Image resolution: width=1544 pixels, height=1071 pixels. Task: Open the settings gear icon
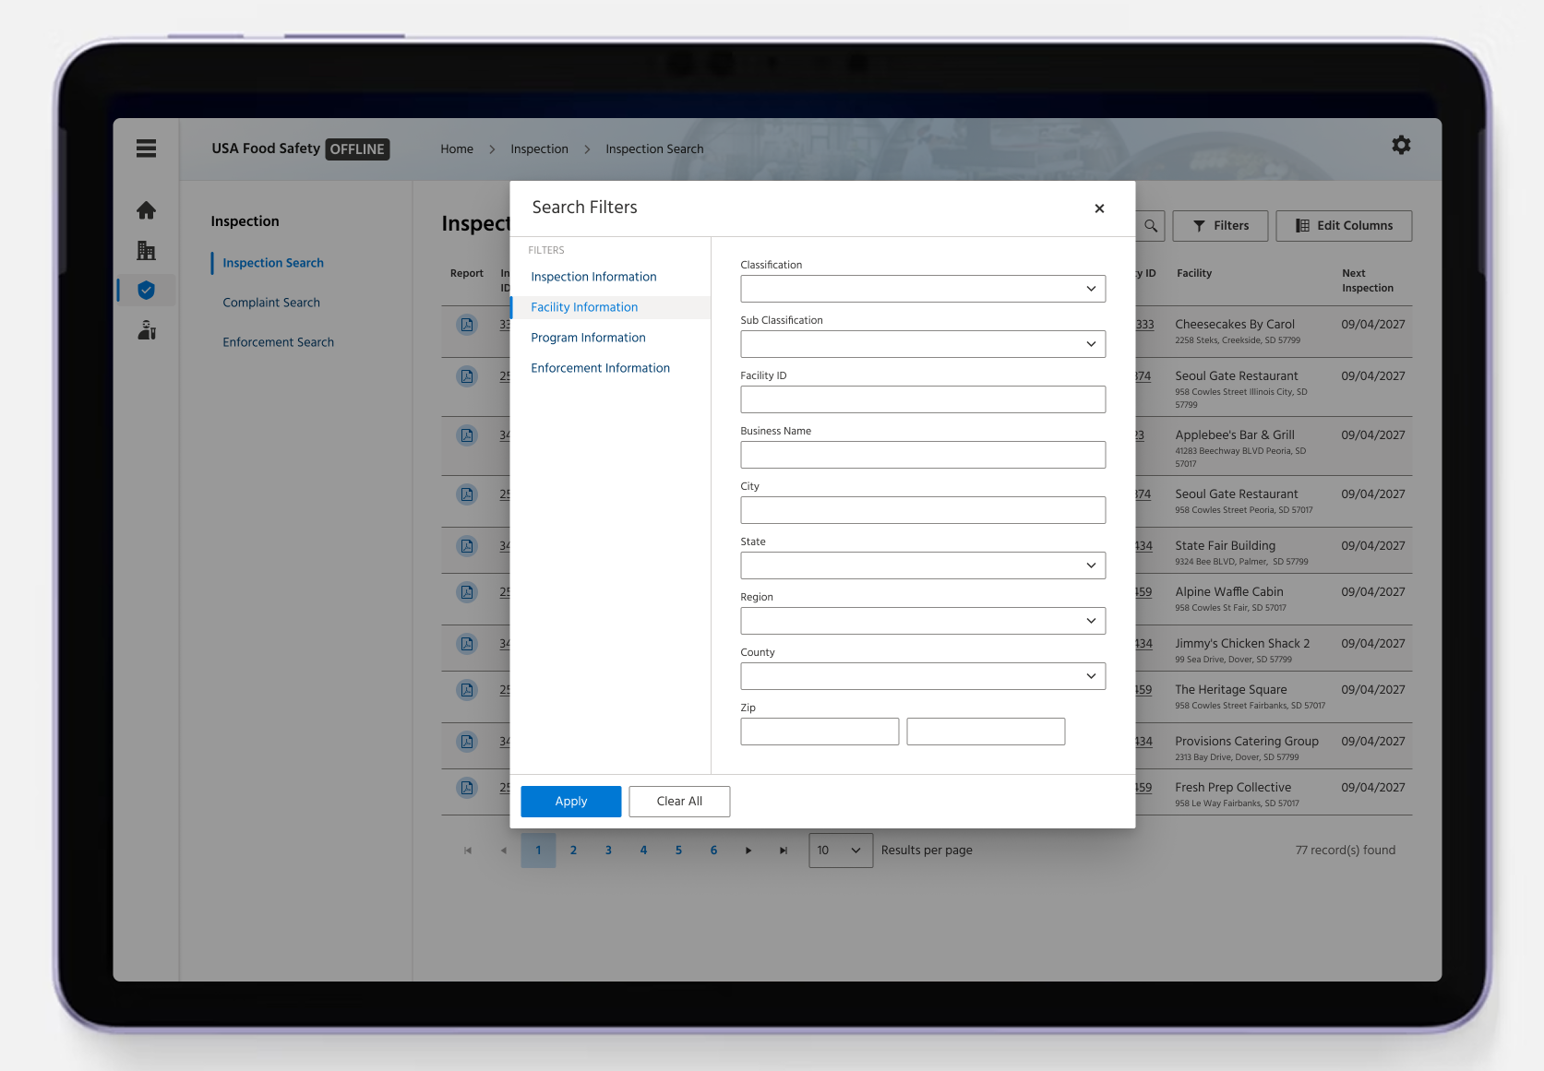(x=1401, y=145)
